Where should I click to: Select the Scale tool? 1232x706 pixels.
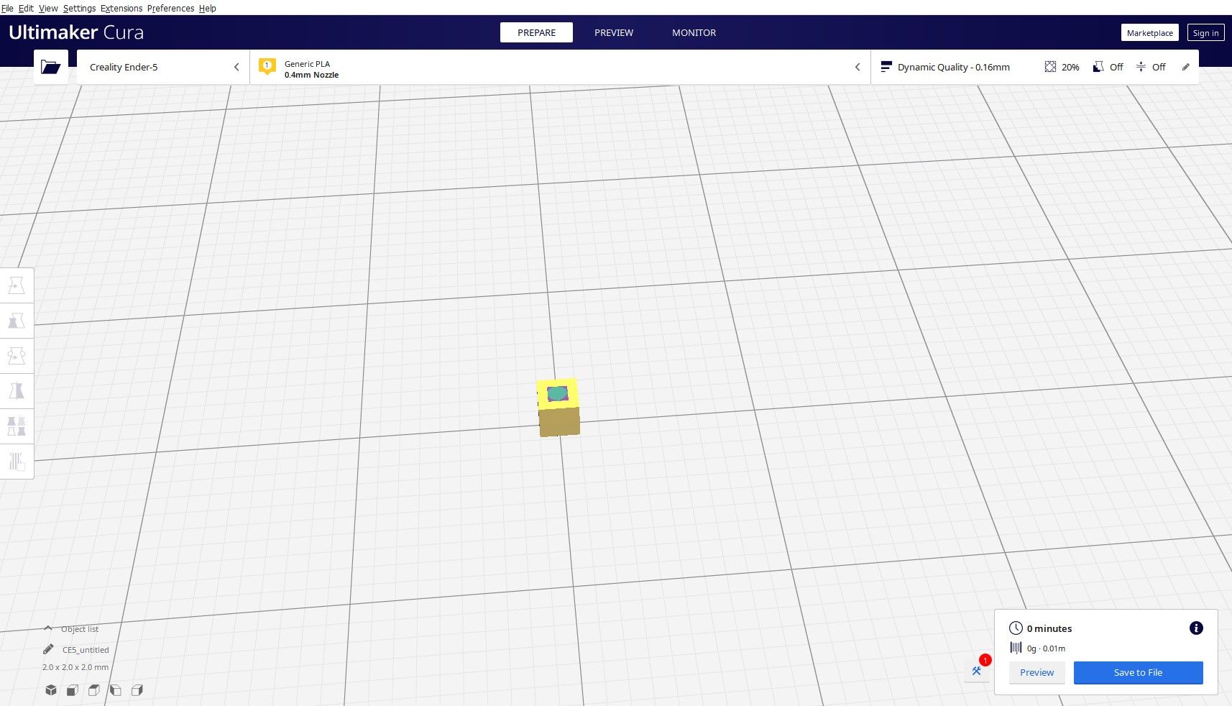coord(16,320)
